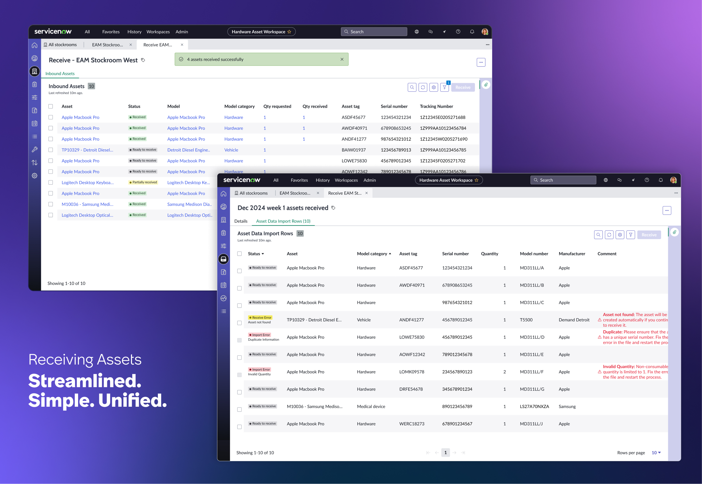Open the chat icon in the back window header
This screenshot has width=702, height=484.
[x=430, y=31]
